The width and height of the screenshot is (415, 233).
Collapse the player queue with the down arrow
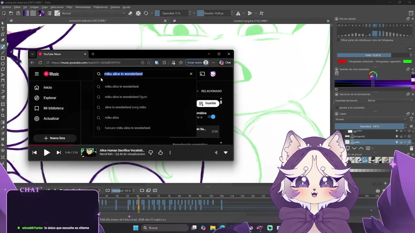(226, 152)
